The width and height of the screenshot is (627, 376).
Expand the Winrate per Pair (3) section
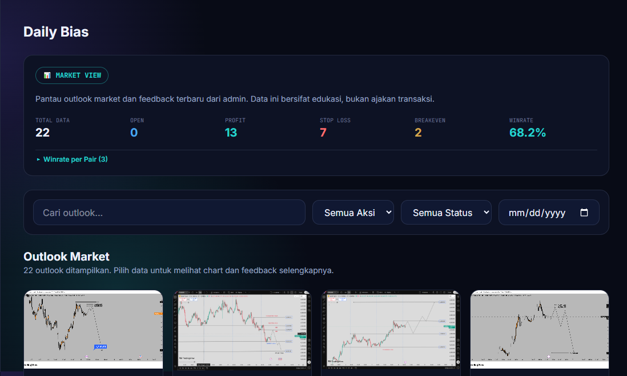(72, 159)
